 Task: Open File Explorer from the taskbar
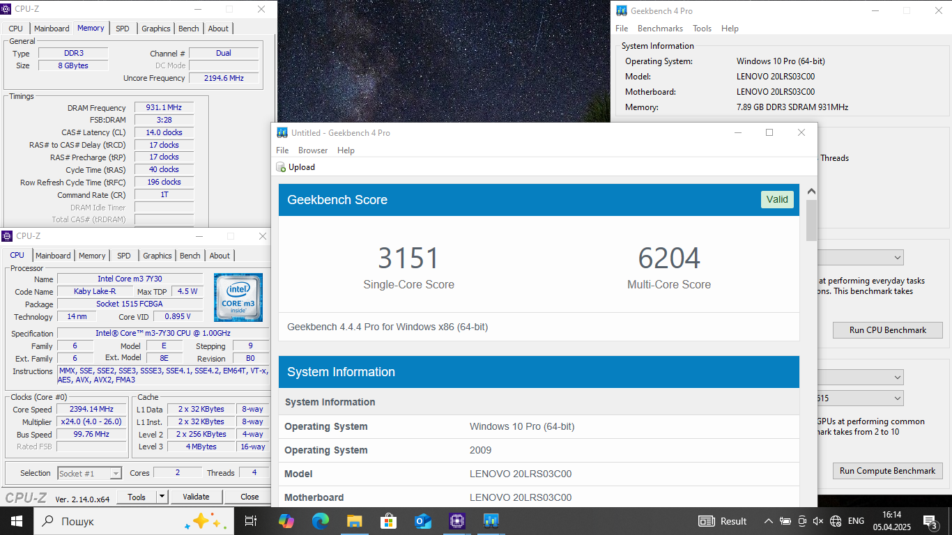coord(354,521)
